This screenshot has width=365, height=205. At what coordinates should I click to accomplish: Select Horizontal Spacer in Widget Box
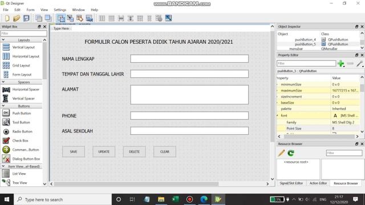[x=26, y=89]
